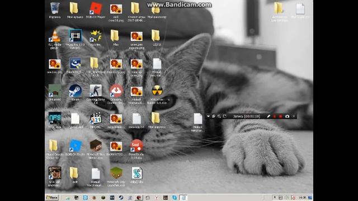Launch the MPC-HC 321 player shortcut
The height and width of the screenshot is (201, 358).
(96, 118)
